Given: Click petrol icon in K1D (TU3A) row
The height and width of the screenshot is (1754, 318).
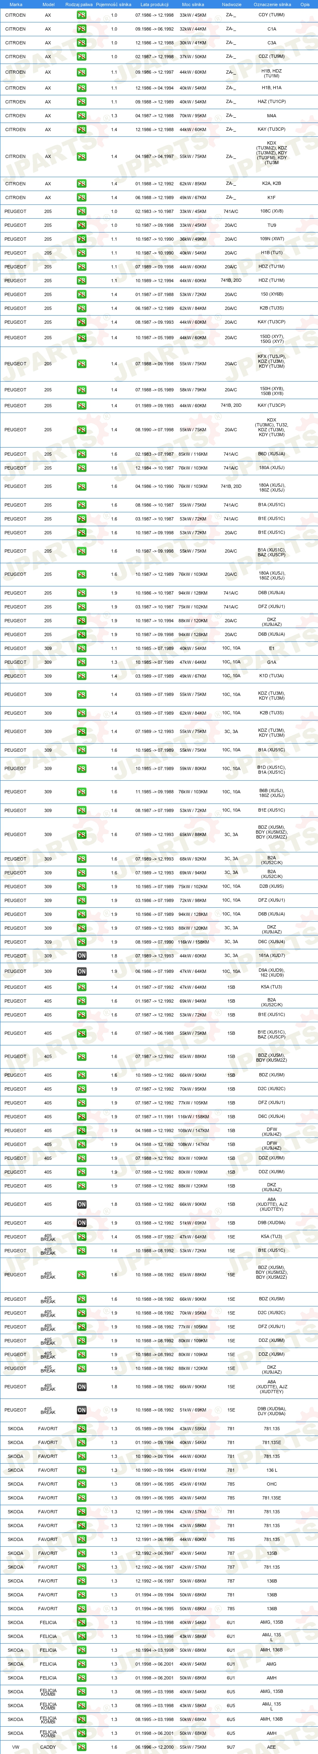Looking at the screenshot, I should click(82, 676).
